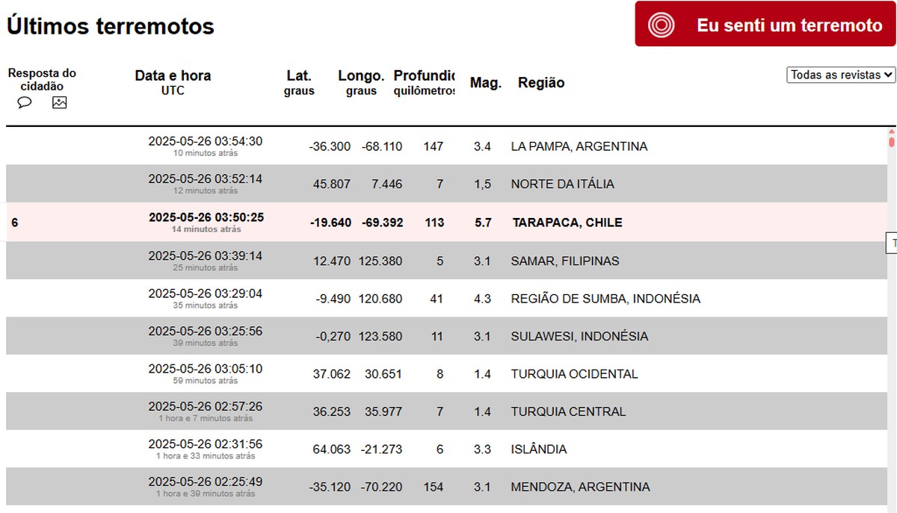
Task: Click the "Profundidade" column header
Action: [424, 75]
